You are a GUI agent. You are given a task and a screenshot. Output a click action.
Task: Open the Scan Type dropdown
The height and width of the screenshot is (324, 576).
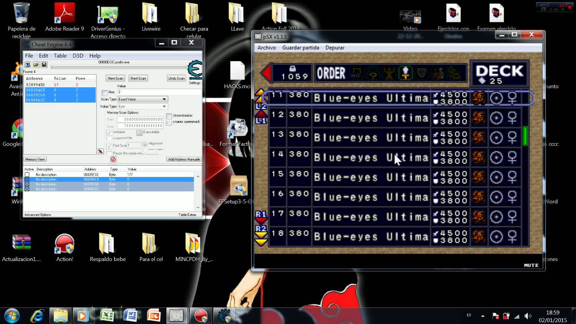click(x=142, y=99)
